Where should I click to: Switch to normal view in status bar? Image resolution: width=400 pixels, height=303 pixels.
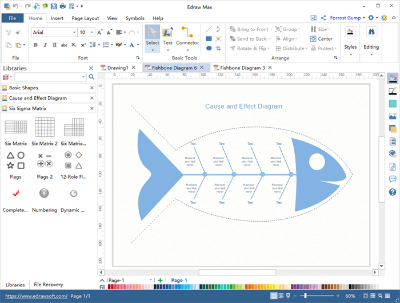pos(274,296)
